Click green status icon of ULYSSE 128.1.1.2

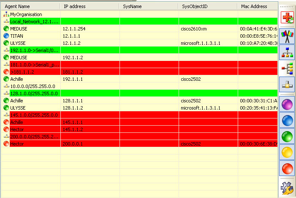click(x=6, y=107)
